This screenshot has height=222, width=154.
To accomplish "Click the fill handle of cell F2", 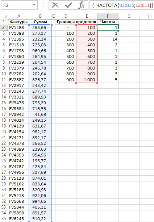I will coord(118,30).
